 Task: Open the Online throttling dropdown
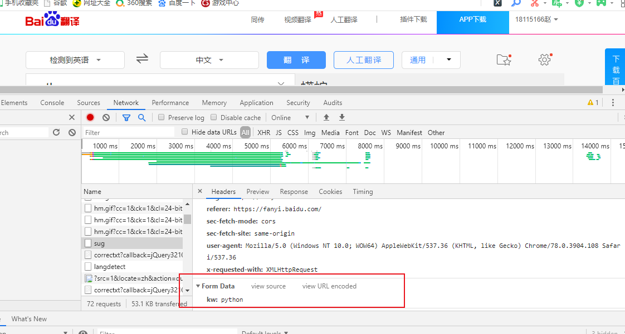pos(290,117)
